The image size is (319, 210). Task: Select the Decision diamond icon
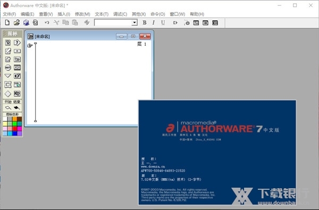click(x=8, y=94)
